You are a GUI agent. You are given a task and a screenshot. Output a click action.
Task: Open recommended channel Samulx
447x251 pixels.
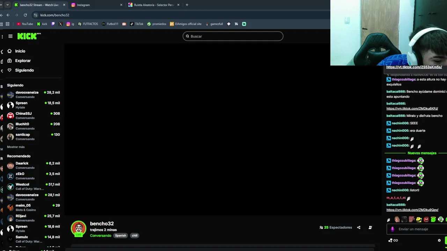pos(34,239)
